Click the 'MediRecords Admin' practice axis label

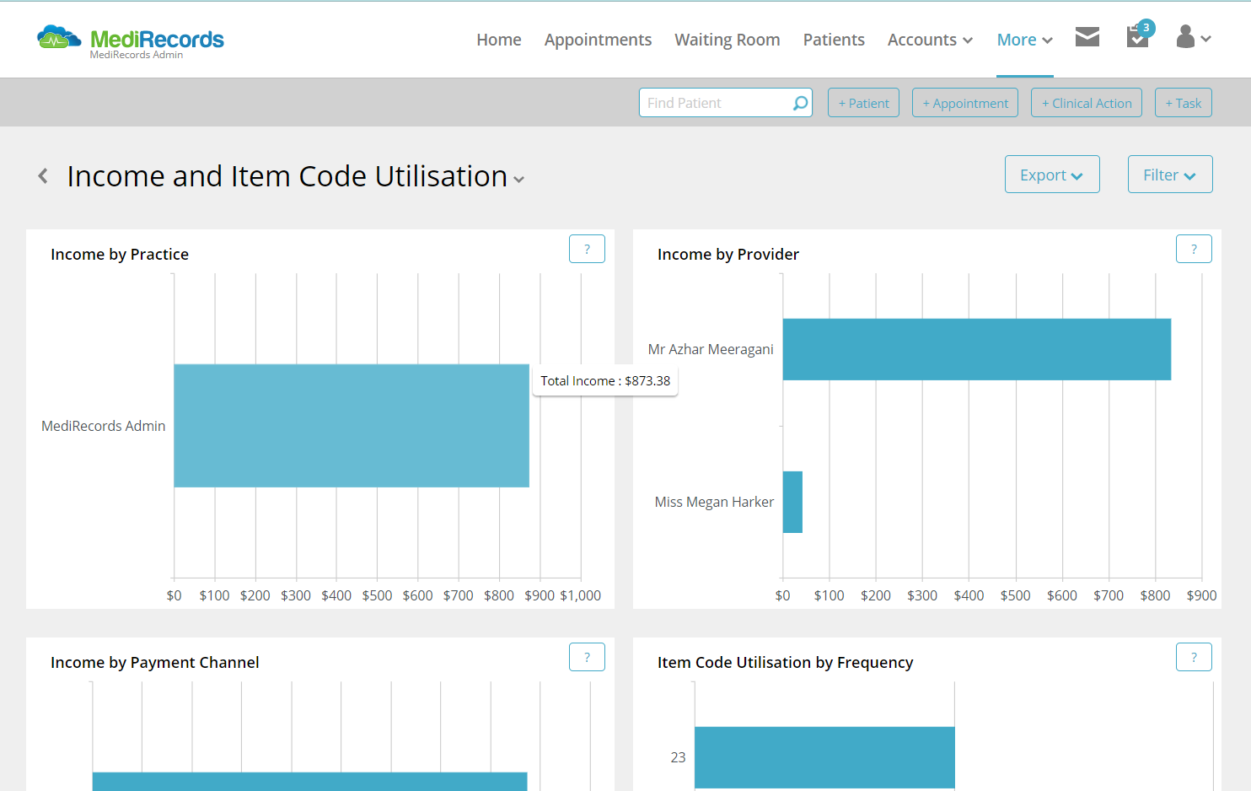(x=104, y=426)
